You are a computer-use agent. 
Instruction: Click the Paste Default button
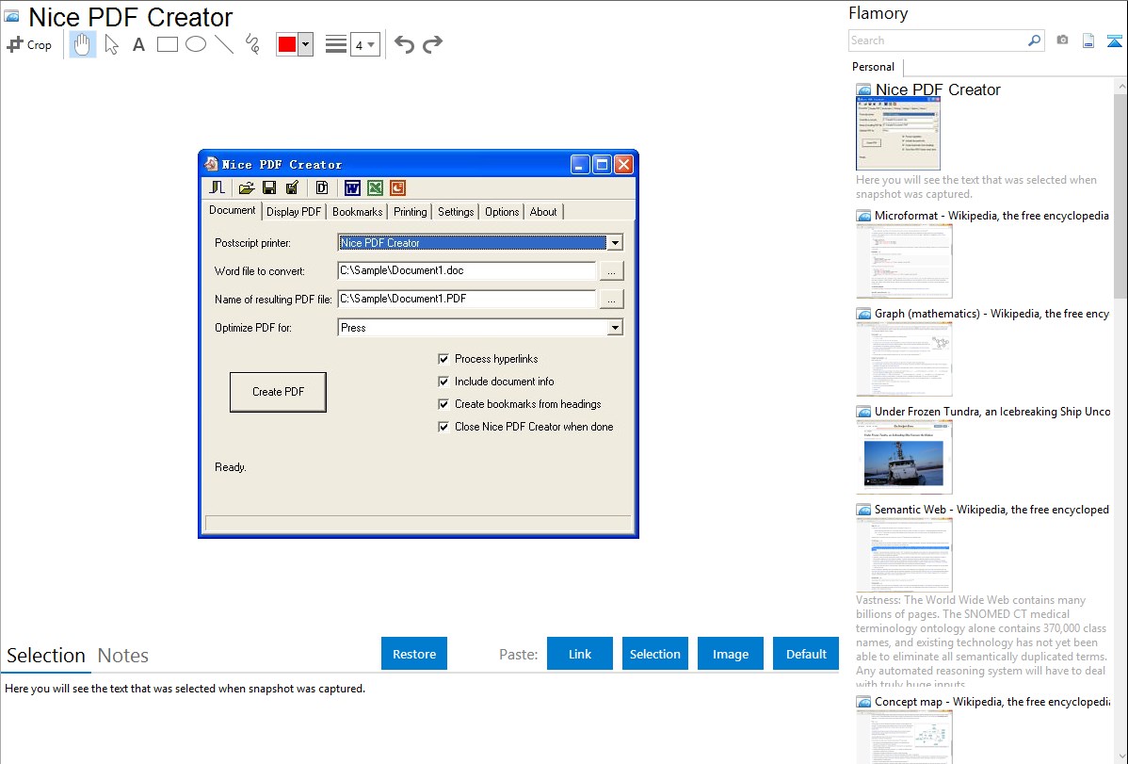pyautogui.click(x=806, y=654)
